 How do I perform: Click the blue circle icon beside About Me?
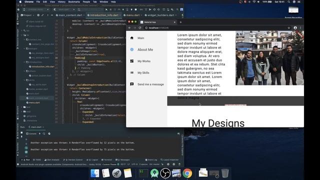[132, 49]
